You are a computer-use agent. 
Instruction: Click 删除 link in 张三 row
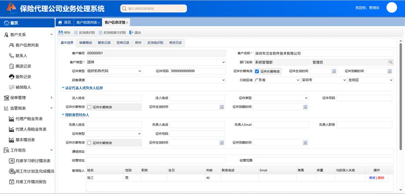tap(381, 178)
